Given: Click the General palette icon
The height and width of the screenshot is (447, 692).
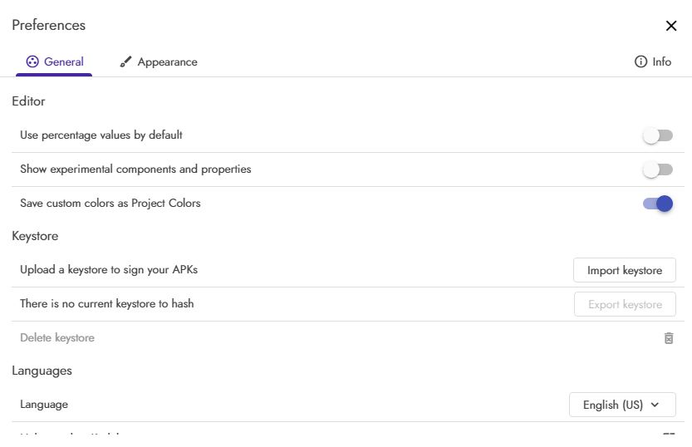Looking at the screenshot, I should (x=32, y=61).
